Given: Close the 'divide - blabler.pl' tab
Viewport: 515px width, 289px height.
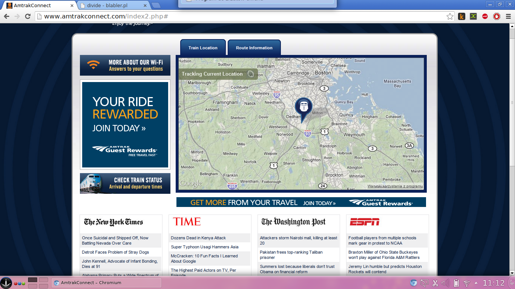Looking at the screenshot, I should tap(145, 6).
